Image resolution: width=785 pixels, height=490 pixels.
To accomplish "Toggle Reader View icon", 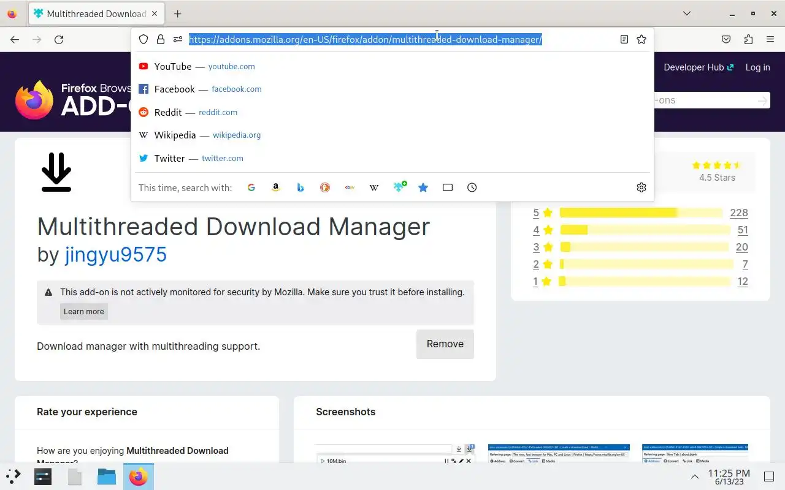I will tap(624, 39).
